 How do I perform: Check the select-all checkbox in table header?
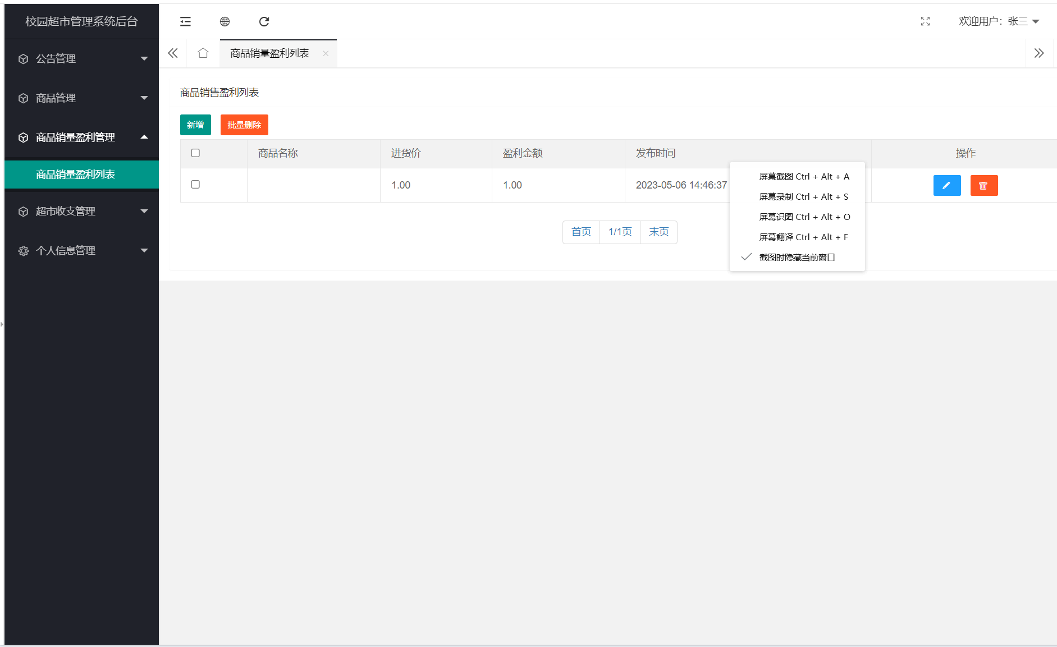(x=195, y=153)
